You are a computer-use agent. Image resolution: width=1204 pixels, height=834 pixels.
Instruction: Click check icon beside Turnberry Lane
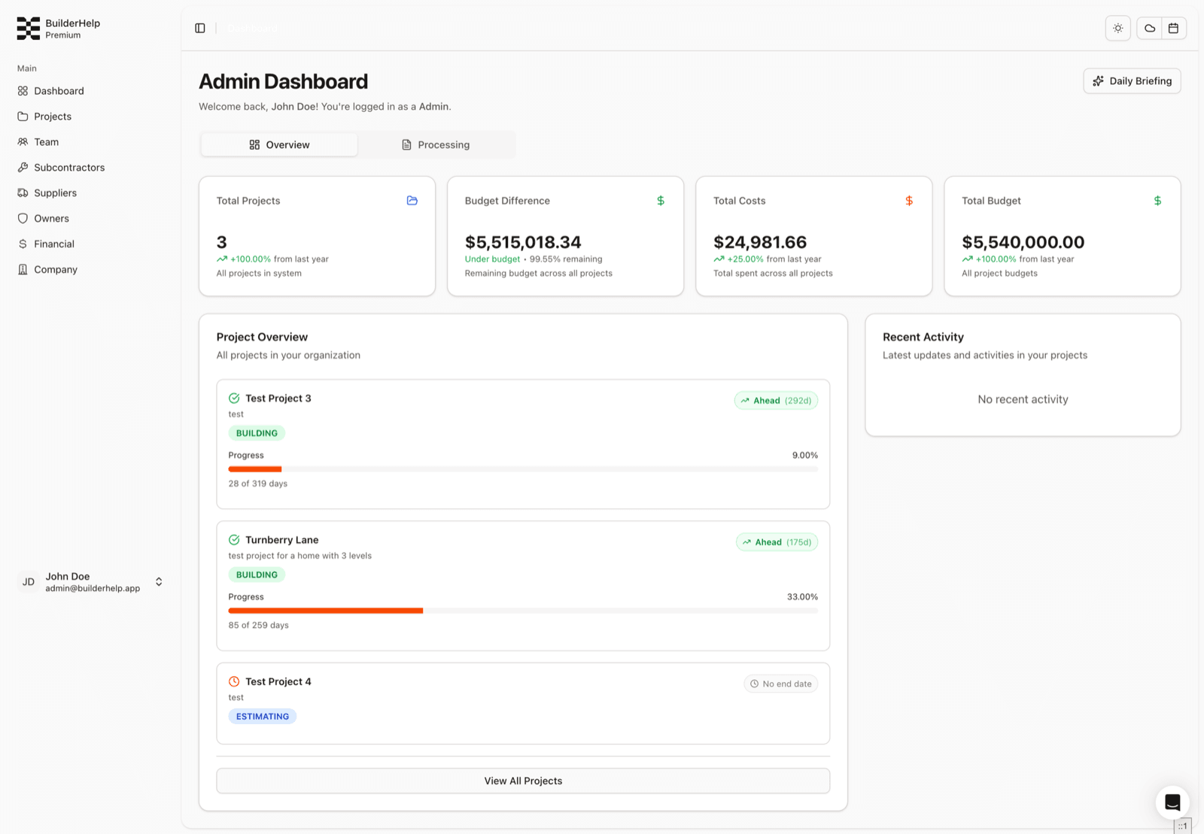coord(234,540)
